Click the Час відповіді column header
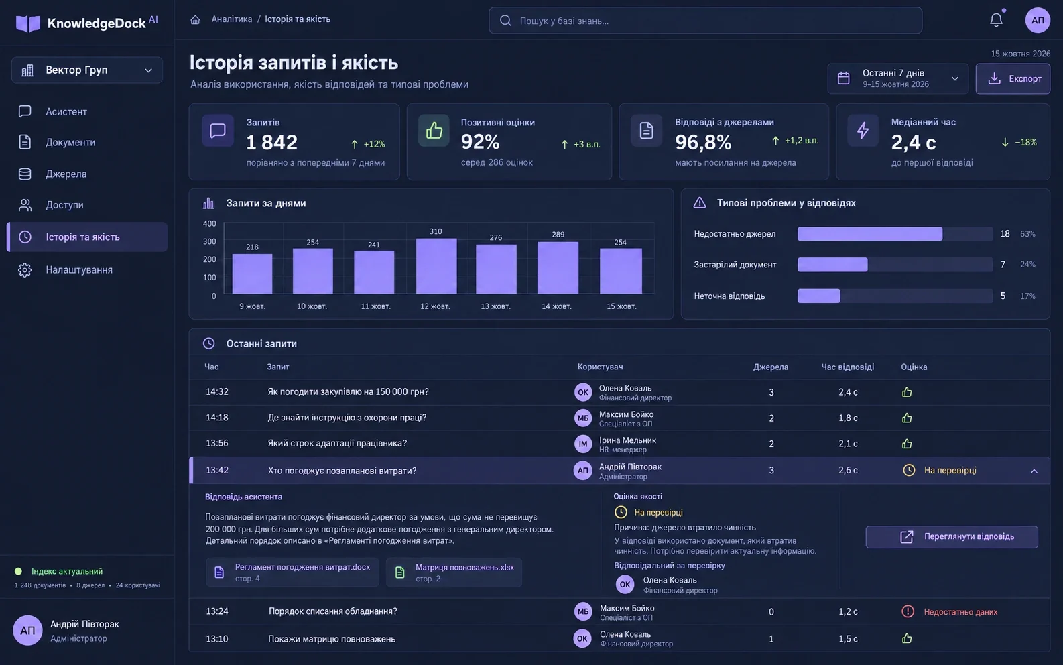The height and width of the screenshot is (665, 1063). point(848,367)
